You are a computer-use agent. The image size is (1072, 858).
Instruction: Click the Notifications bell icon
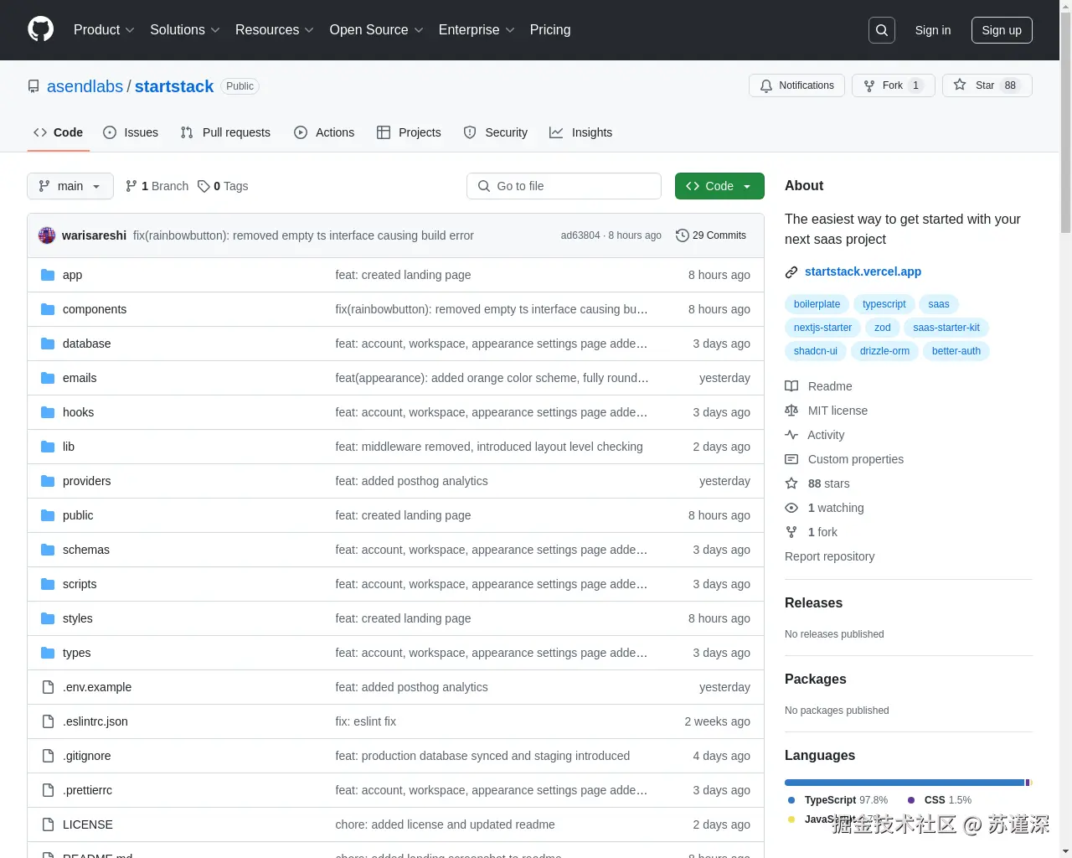[x=765, y=85]
